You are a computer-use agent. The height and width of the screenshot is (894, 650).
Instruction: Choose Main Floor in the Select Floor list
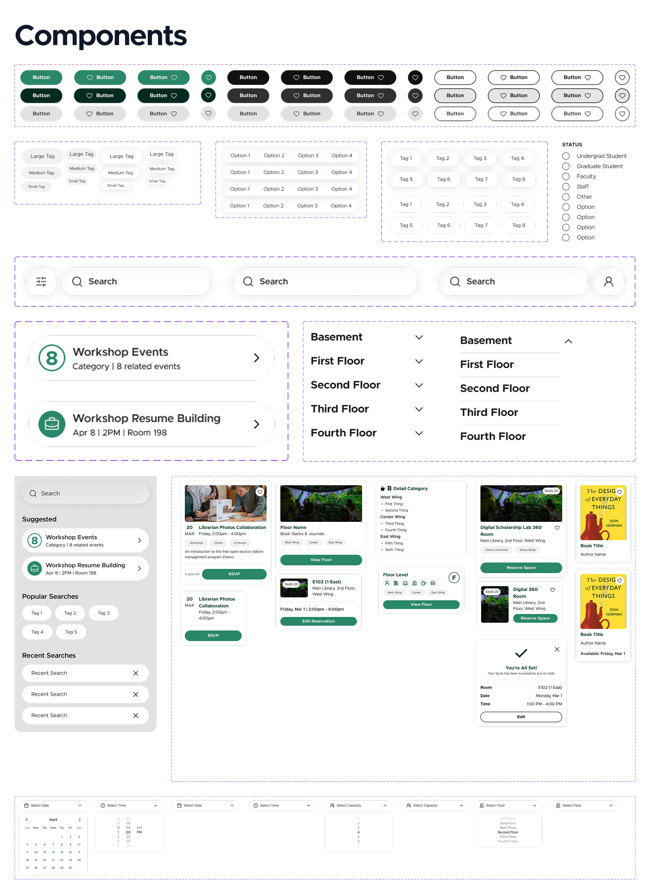[x=508, y=828]
